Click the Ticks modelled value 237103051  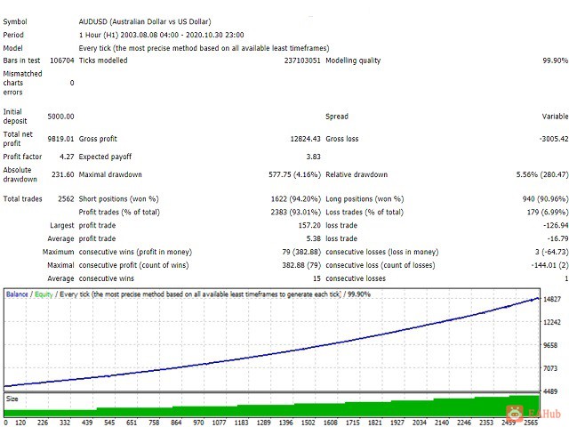pos(302,60)
